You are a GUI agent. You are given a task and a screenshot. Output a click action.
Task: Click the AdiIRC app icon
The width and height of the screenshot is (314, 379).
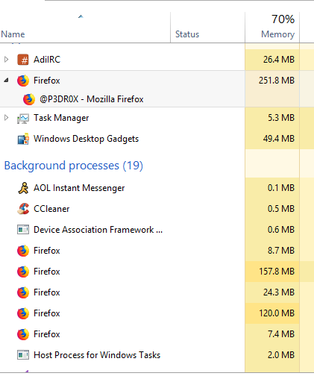[23, 60]
